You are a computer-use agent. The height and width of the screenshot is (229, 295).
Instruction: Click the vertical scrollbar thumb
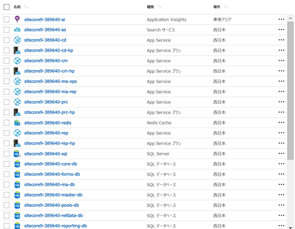(x=291, y=90)
